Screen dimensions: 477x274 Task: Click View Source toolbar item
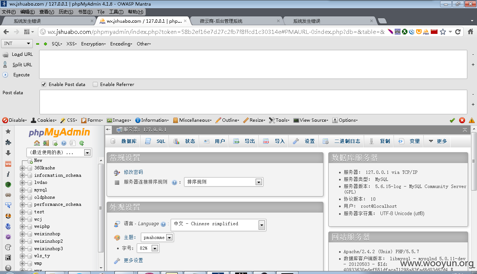tap(311, 120)
